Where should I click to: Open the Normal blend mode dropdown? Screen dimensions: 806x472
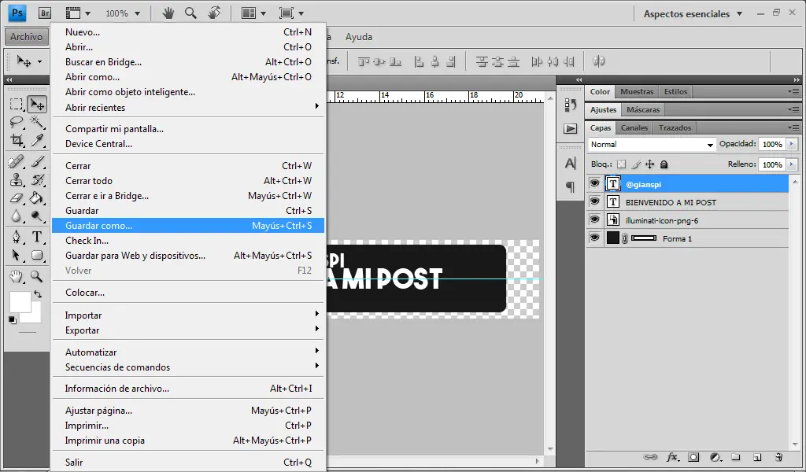(x=652, y=144)
